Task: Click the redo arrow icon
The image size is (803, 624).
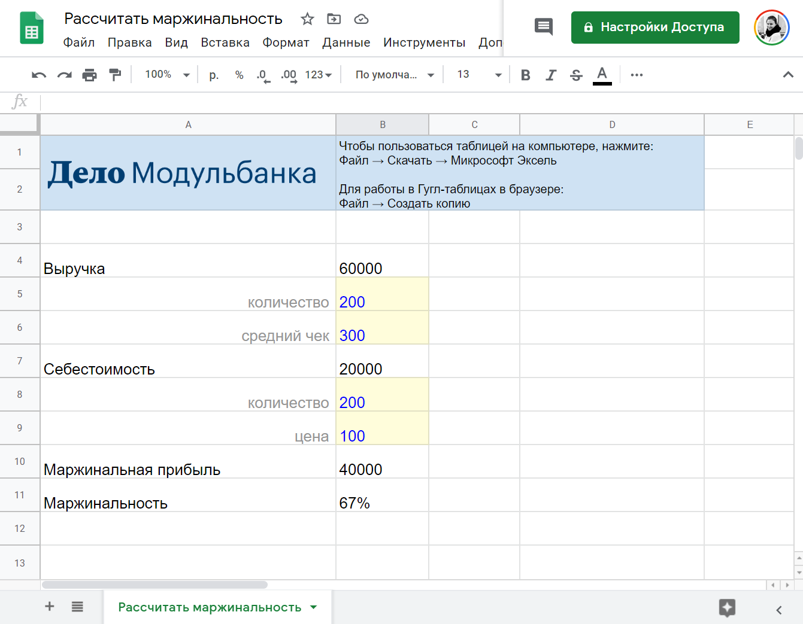Action: pyautogui.click(x=64, y=75)
